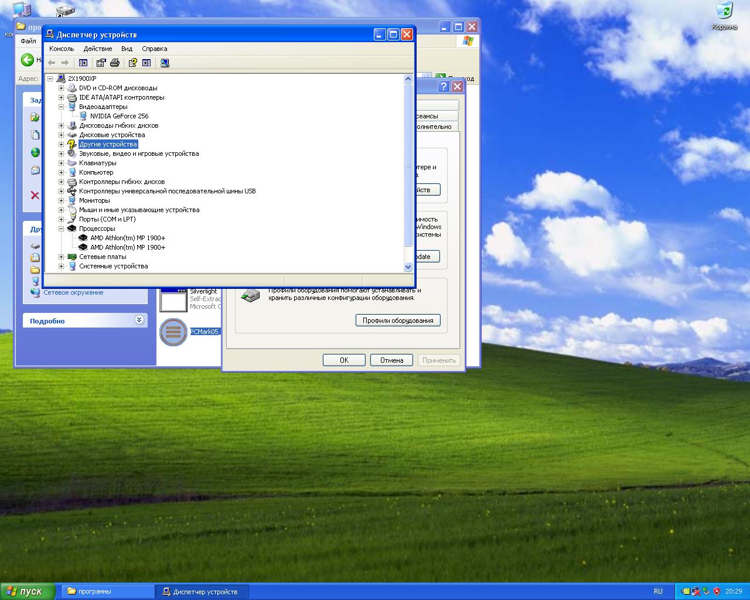Screen dimensions: 750x600
Task: Open the Консоль menu
Action: pyautogui.click(x=62, y=49)
